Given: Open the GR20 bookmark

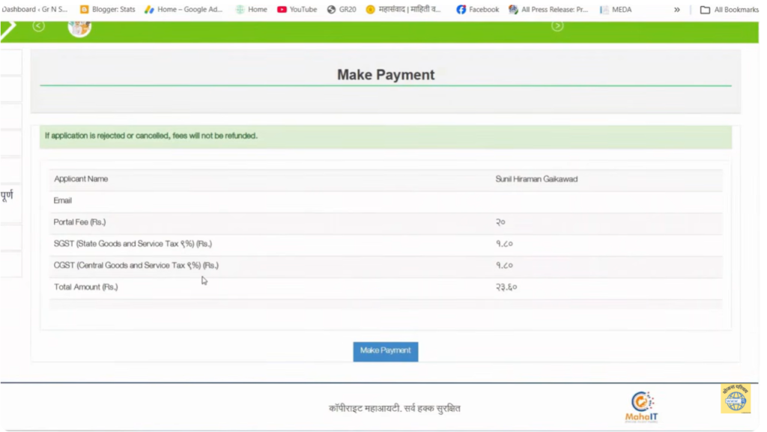Looking at the screenshot, I should coord(342,10).
